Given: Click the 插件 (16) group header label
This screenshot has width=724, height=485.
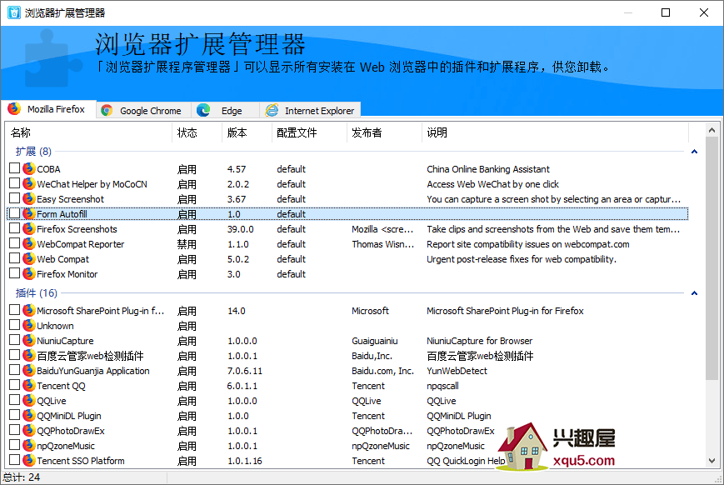Looking at the screenshot, I should point(36,292).
